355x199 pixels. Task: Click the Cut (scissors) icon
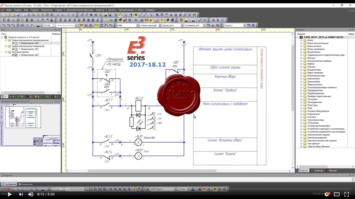29,15
